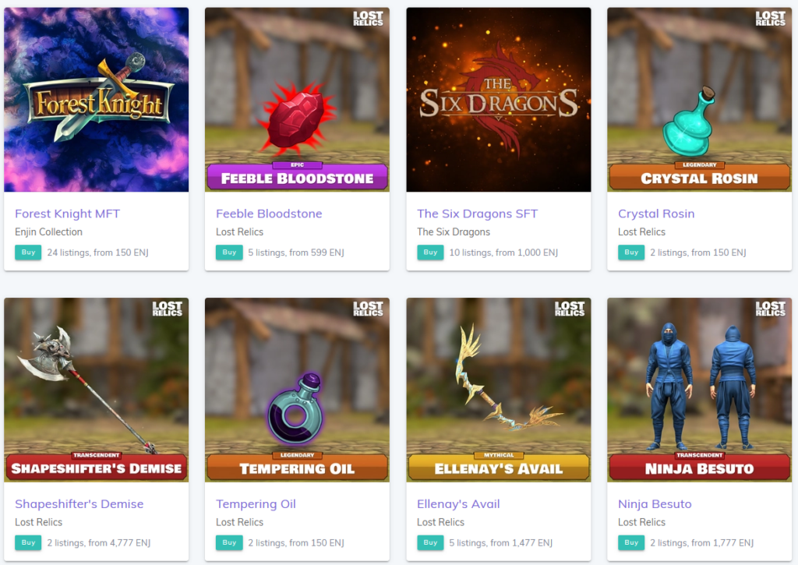Click Buy under Feeble Bloodstone

(229, 252)
